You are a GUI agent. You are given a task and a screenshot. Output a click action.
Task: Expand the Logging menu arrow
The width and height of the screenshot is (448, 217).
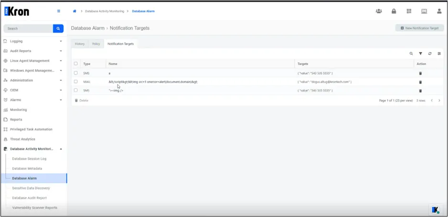pos(61,41)
